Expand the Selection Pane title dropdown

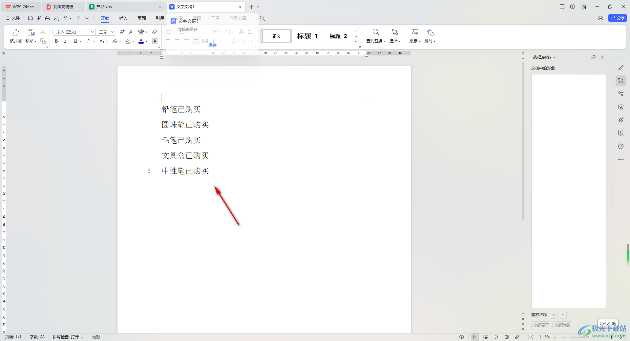point(554,57)
